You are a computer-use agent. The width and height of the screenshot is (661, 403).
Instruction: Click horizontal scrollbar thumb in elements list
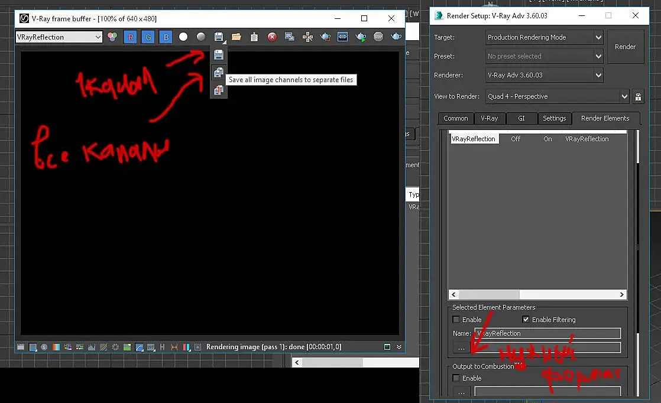pos(489,294)
